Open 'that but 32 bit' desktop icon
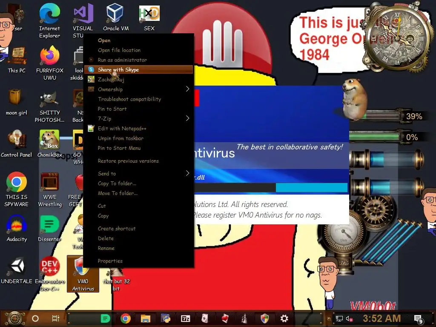Viewport: 436px width, 327px height. point(116,279)
